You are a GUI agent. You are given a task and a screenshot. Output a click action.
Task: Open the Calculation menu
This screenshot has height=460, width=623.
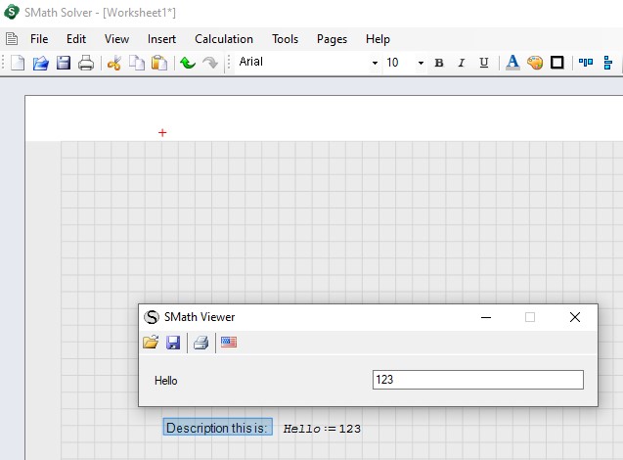coord(223,39)
